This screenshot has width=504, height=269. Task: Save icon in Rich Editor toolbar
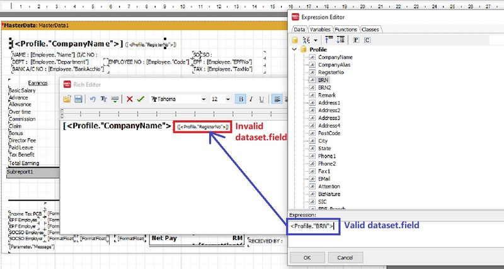click(x=78, y=99)
